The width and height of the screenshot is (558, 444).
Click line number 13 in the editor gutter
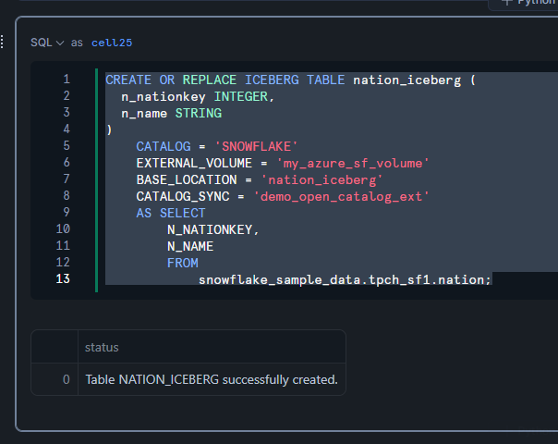[x=63, y=279]
